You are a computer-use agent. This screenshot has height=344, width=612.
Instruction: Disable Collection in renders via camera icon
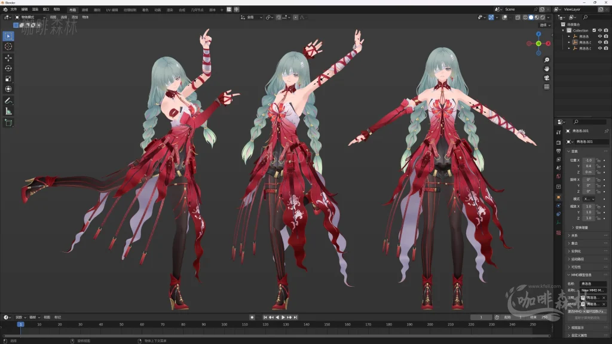pos(606,30)
